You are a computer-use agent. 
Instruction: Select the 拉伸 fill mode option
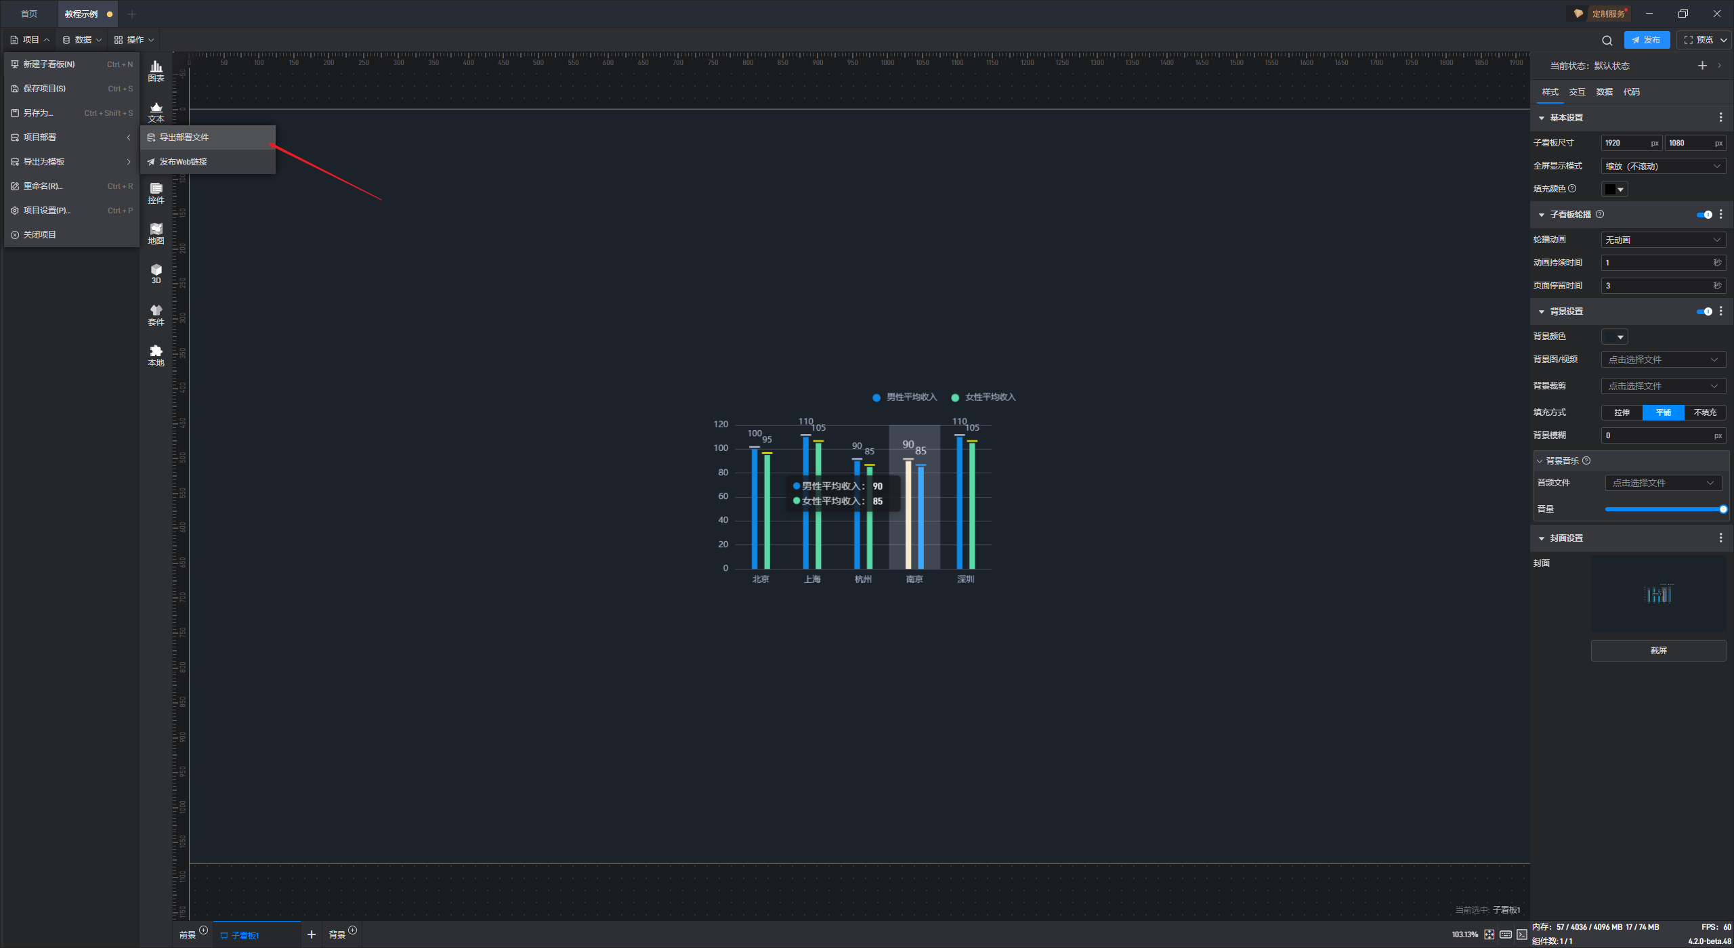[x=1622, y=412]
